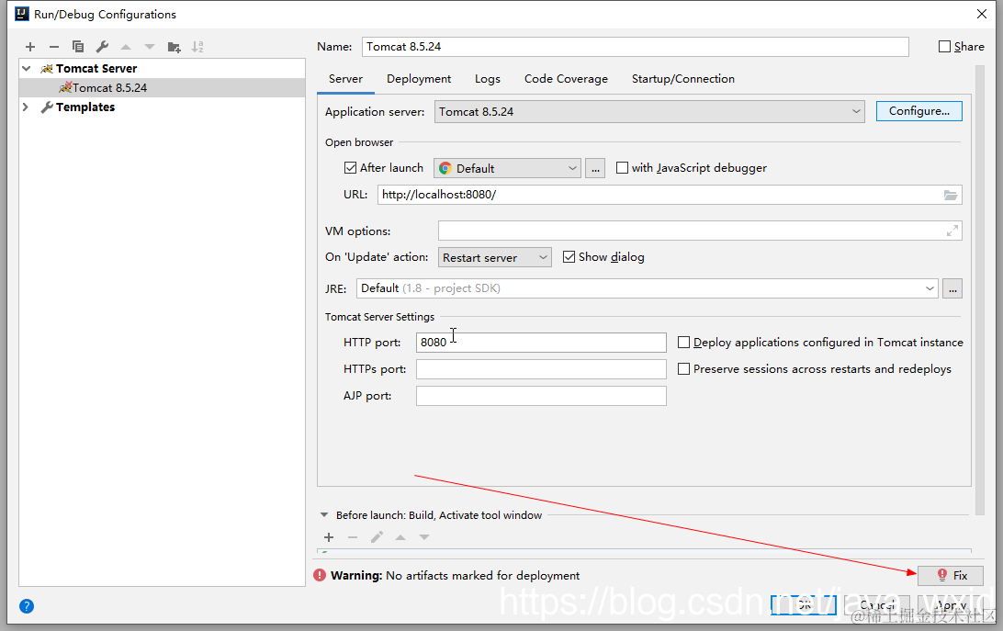Move configuration down arrow in left toolbar
Image resolution: width=1003 pixels, height=631 pixels.
150,47
